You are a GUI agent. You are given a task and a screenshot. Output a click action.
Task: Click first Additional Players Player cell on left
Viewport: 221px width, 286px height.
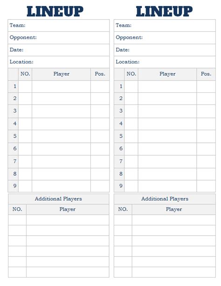click(x=68, y=220)
